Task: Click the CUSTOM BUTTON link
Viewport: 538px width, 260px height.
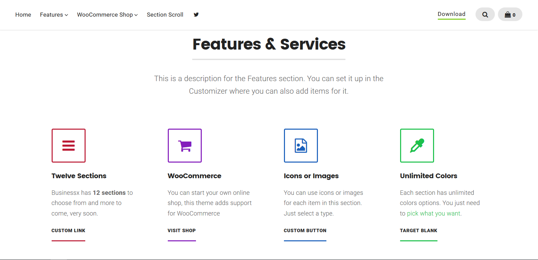Action: click(x=305, y=230)
